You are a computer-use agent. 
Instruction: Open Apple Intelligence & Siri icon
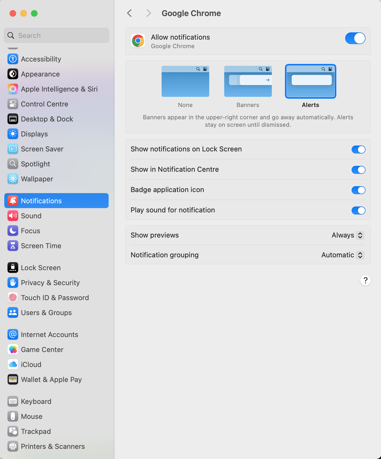tap(13, 89)
